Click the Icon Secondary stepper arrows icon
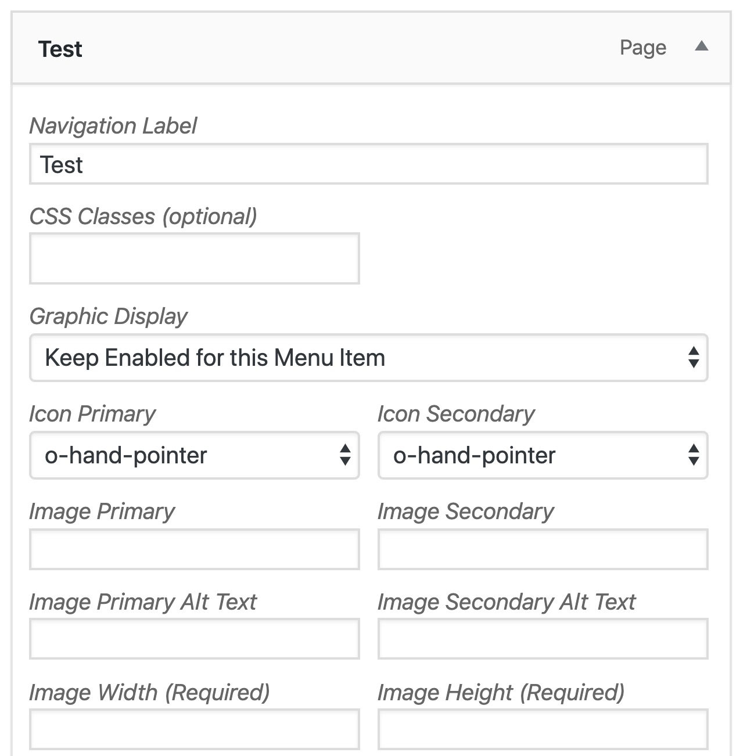 tap(693, 455)
